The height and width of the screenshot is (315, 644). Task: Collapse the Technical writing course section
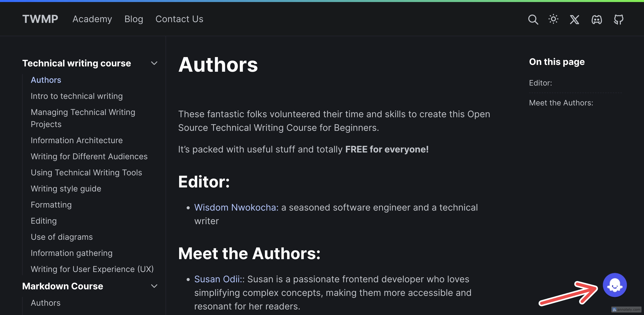point(154,63)
